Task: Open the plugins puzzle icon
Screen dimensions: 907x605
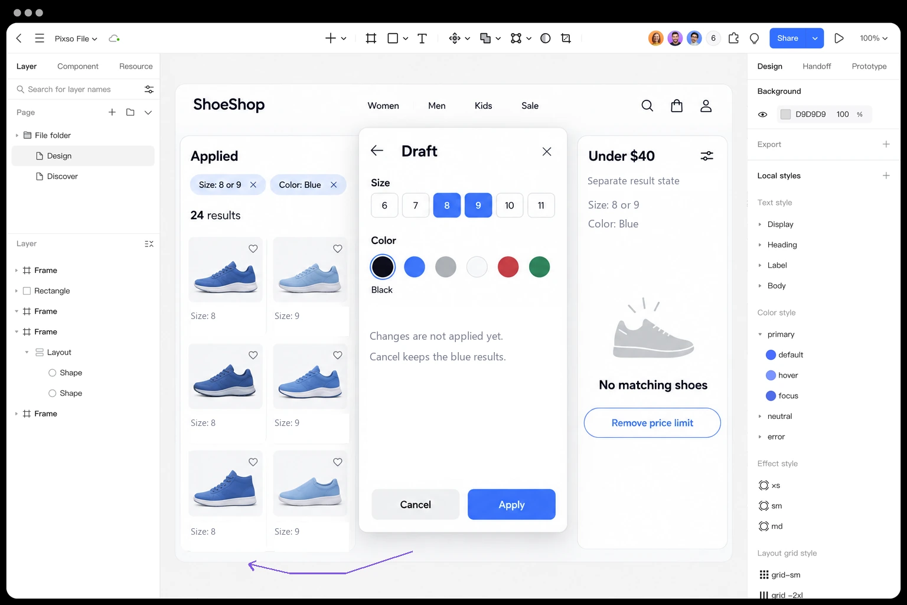Action: tap(733, 38)
